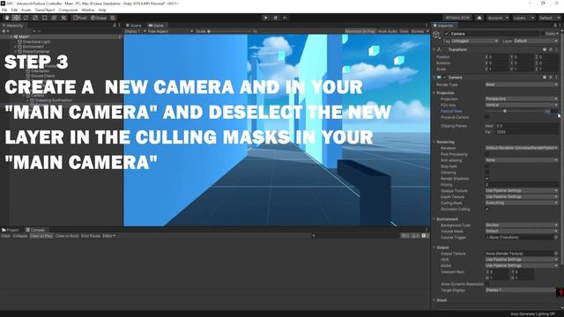The image size is (564, 317).
Task: Toggle the Static checkbox
Action: pyautogui.click(x=542, y=33)
